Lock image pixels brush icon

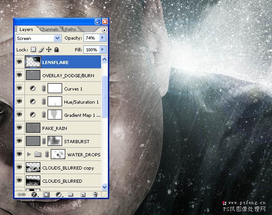(41, 50)
